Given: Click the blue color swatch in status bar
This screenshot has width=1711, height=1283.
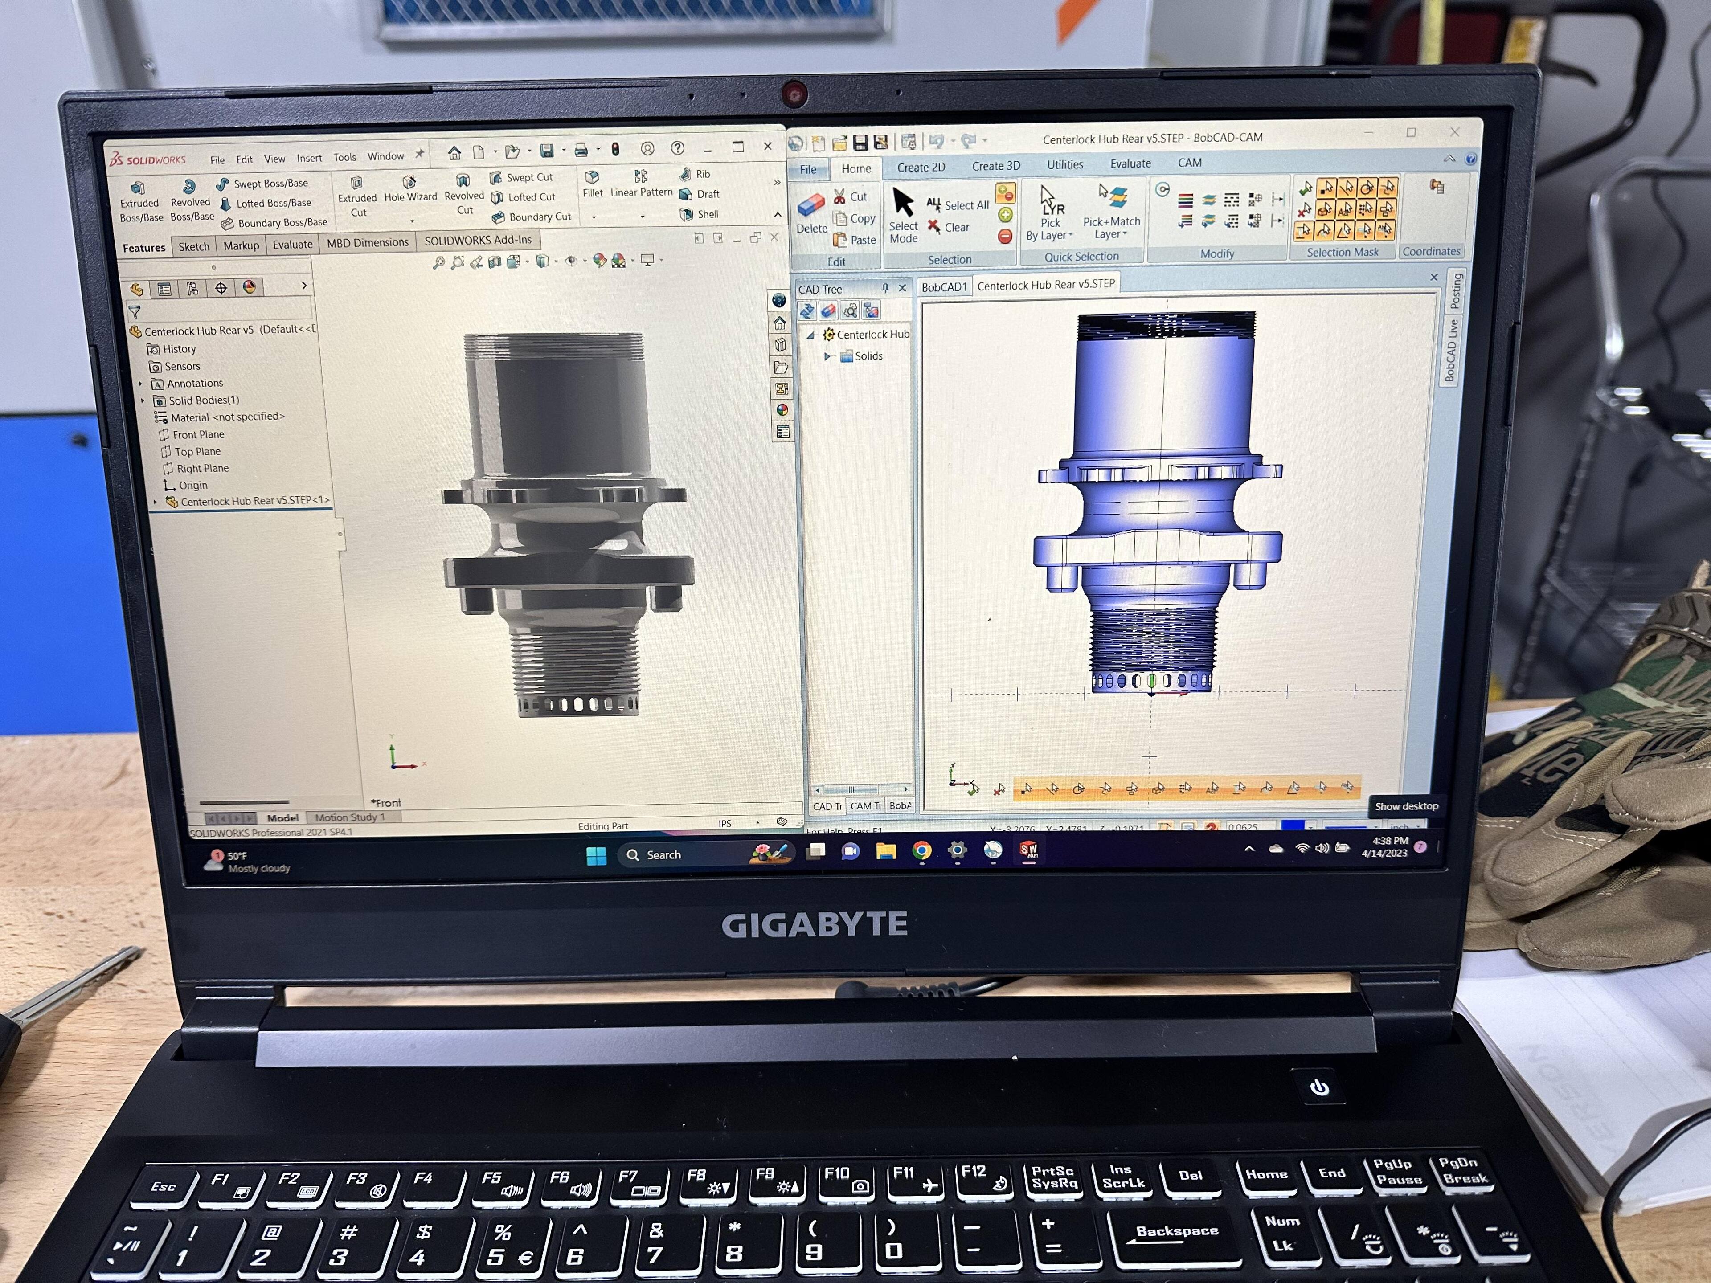Looking at the screenshot, I should pyautogui.click(x=1293, y=825).
